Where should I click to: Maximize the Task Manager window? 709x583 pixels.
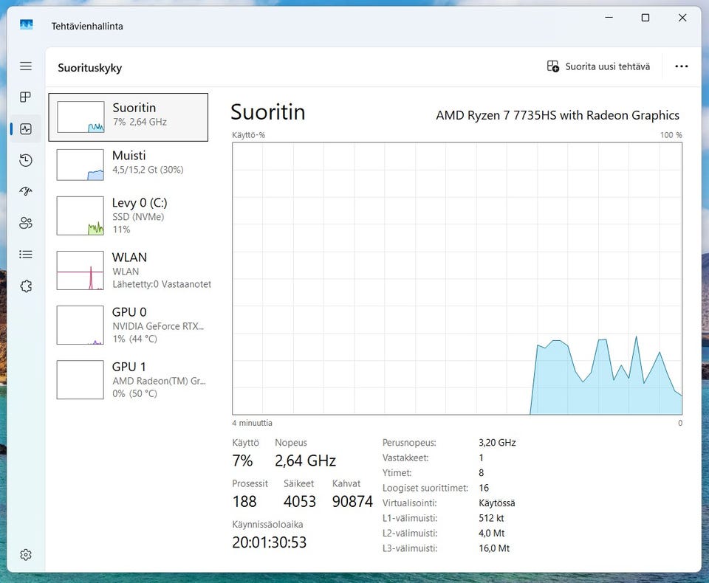(645, 18)
